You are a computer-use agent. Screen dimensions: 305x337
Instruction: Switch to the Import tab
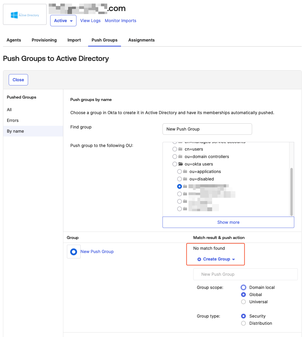[74, 40]
